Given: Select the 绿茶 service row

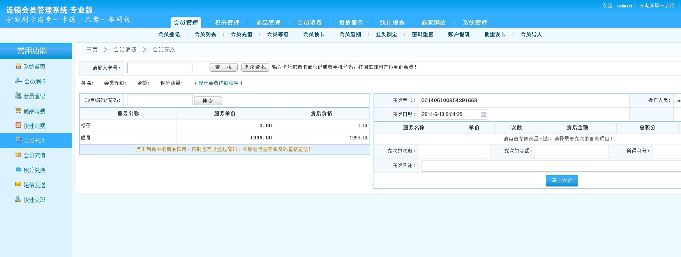Looking at the screenshot, I should coord(224,125).
